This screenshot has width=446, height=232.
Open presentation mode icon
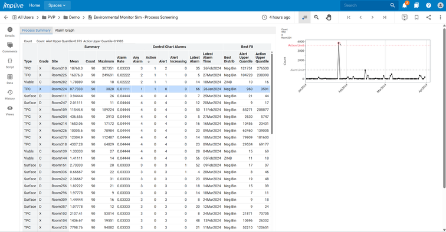coord(405,17)
